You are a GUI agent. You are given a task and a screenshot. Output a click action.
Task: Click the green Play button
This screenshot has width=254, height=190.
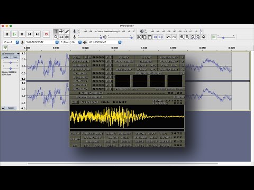click(x=14, y=34)
